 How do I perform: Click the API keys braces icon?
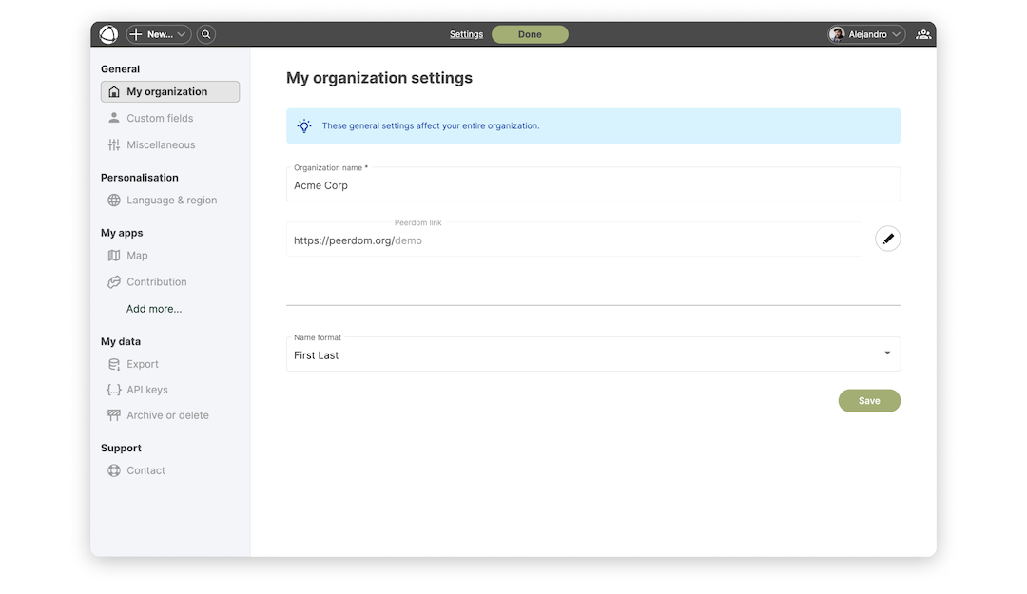point(114,390)
